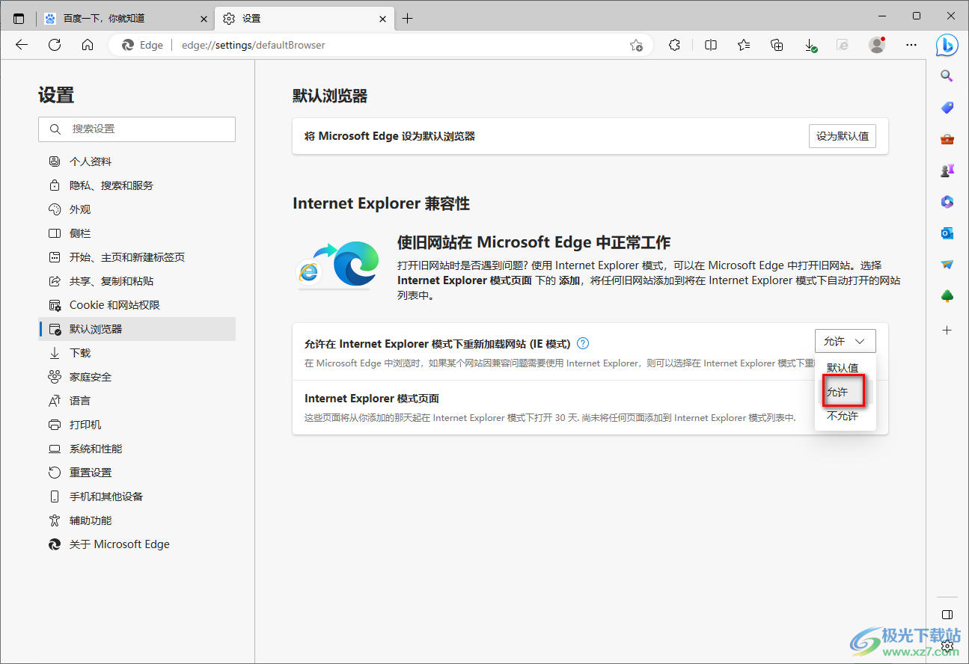Open 共享、复制和粘贴 section
Screen dimensions: 969x664
point(137,281)
